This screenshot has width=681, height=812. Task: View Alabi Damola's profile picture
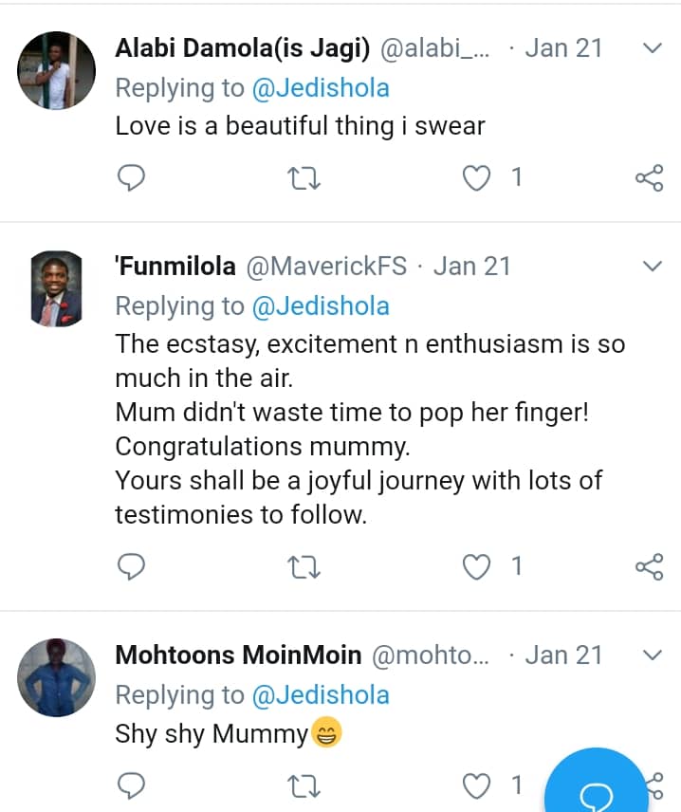[x=57, y=71]
